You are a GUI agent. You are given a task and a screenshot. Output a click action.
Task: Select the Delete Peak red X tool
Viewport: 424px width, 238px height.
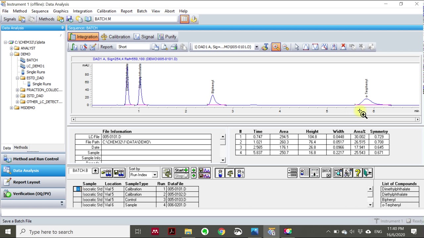coord(343,47)
